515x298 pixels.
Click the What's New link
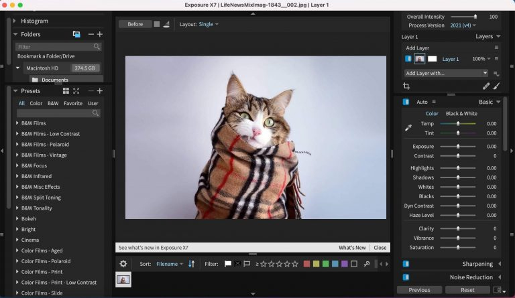(x=352, y=248)
